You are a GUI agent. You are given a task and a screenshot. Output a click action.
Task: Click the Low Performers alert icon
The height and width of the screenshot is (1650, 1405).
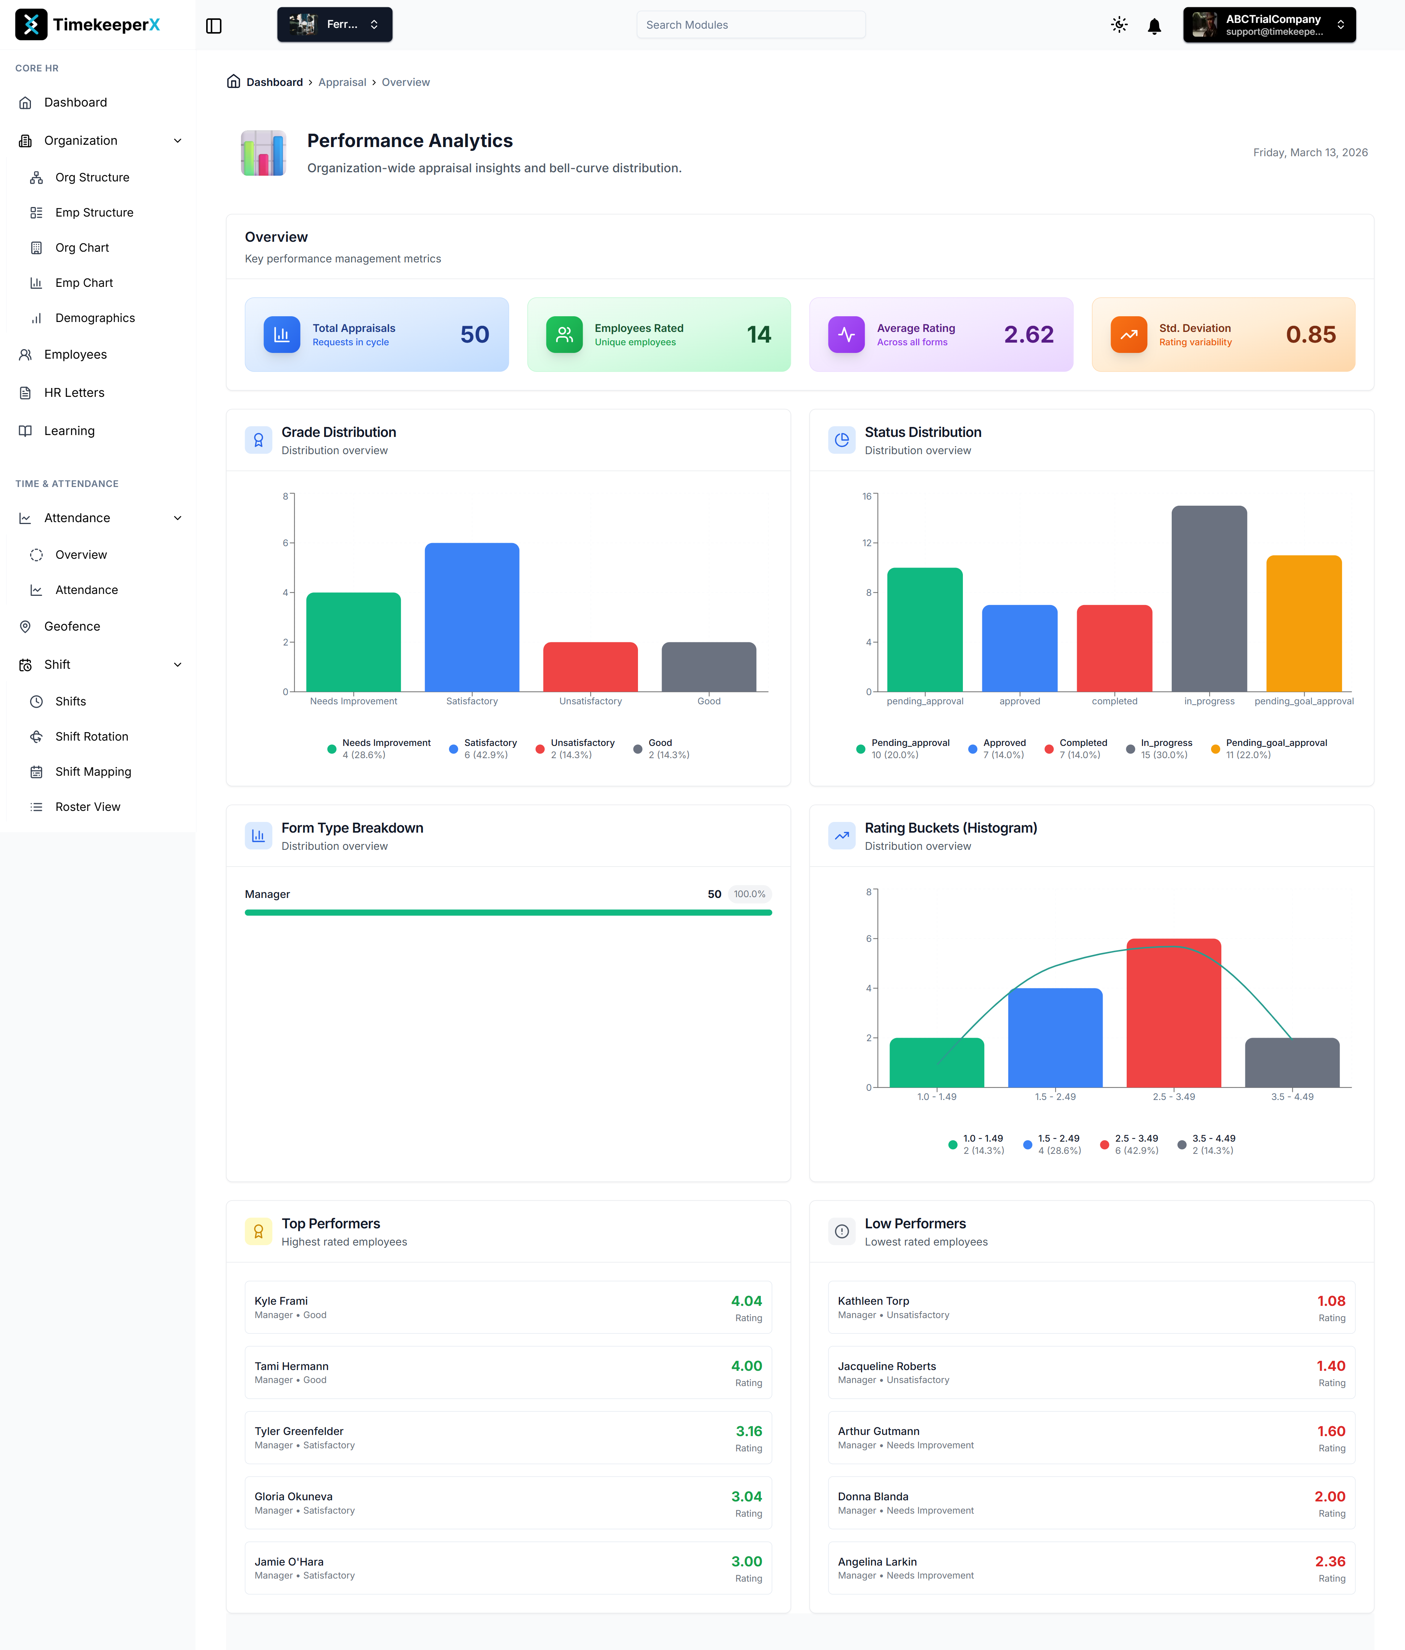pyautogui.click(x=841, y=1231)
